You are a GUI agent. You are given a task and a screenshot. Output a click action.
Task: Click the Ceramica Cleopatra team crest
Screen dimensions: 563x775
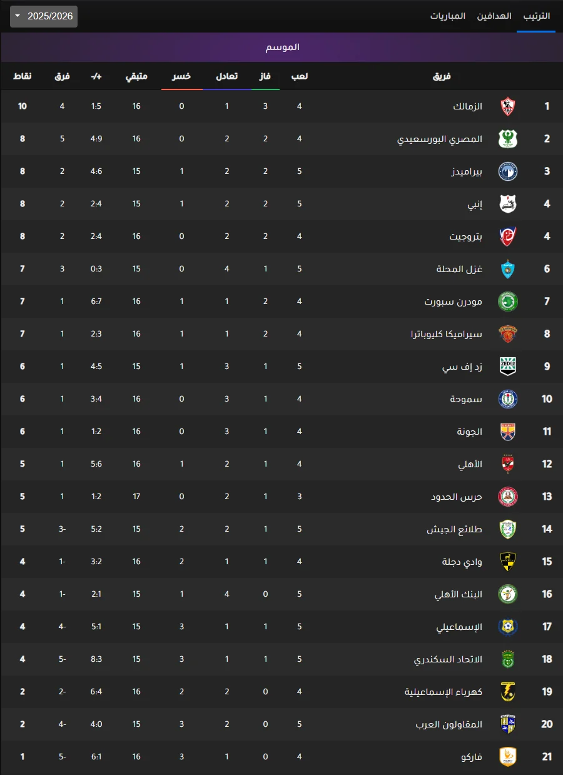point(507,334)
